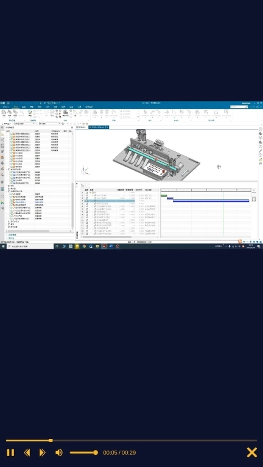The height and width of the screenshot is (467, 263).
Task: Click the stop icon beside ribbon play
Action: (52, 112)
